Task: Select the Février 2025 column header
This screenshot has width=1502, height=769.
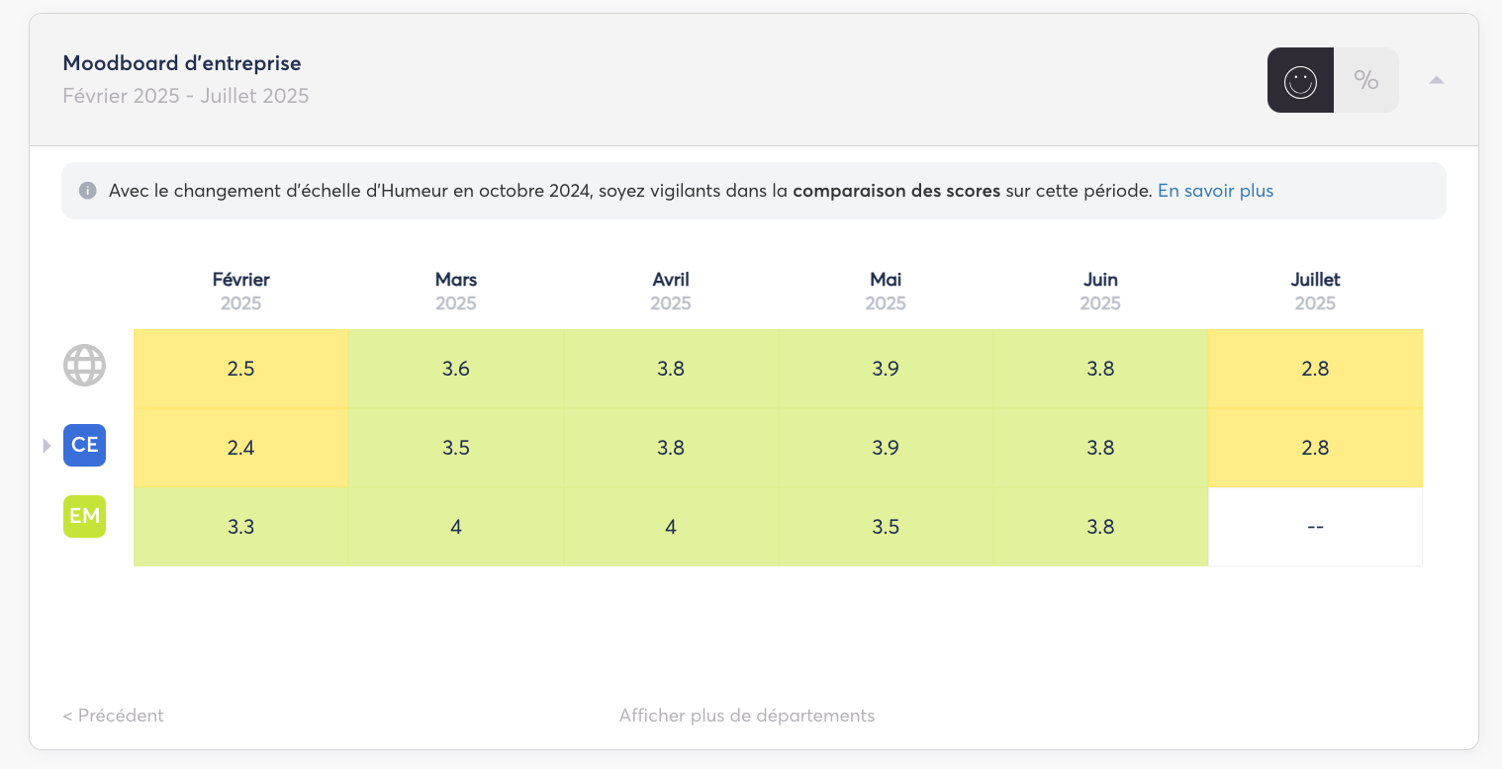Action: (240, 291)
